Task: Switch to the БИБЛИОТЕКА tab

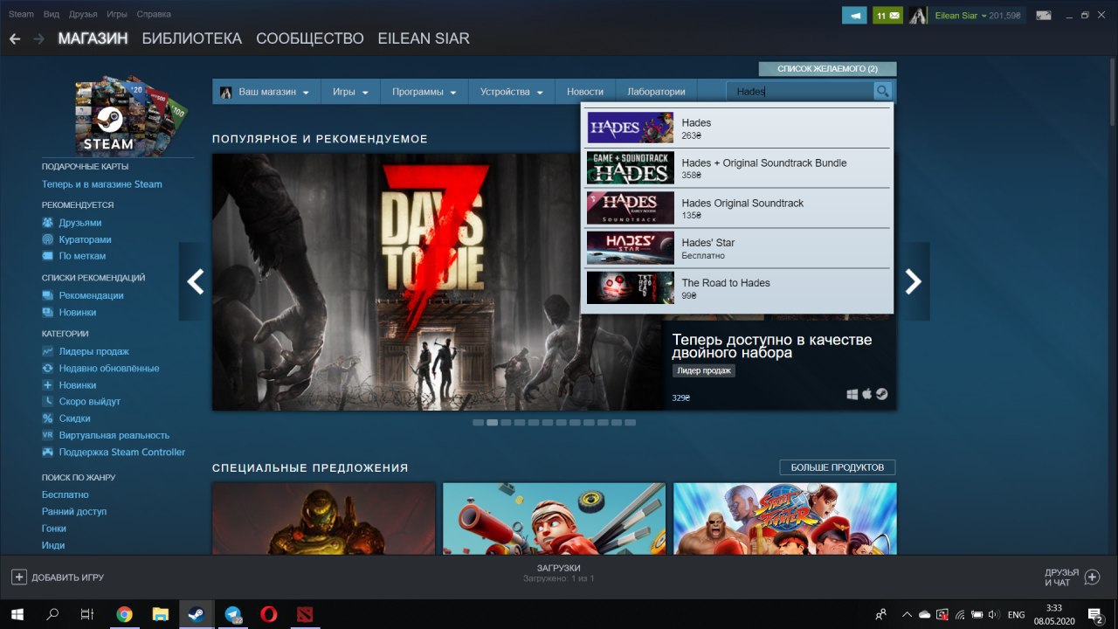Action: point(191,38)
